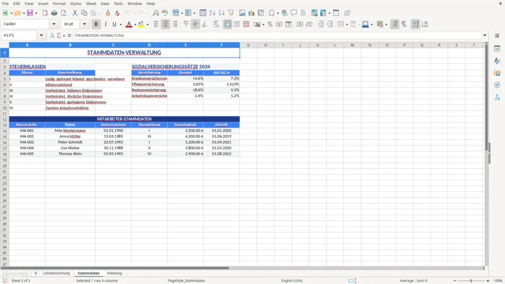This screenshot has width=505, height=284.
Task: Open the font color dropdown arrow
Action: [x=135, y=25]
